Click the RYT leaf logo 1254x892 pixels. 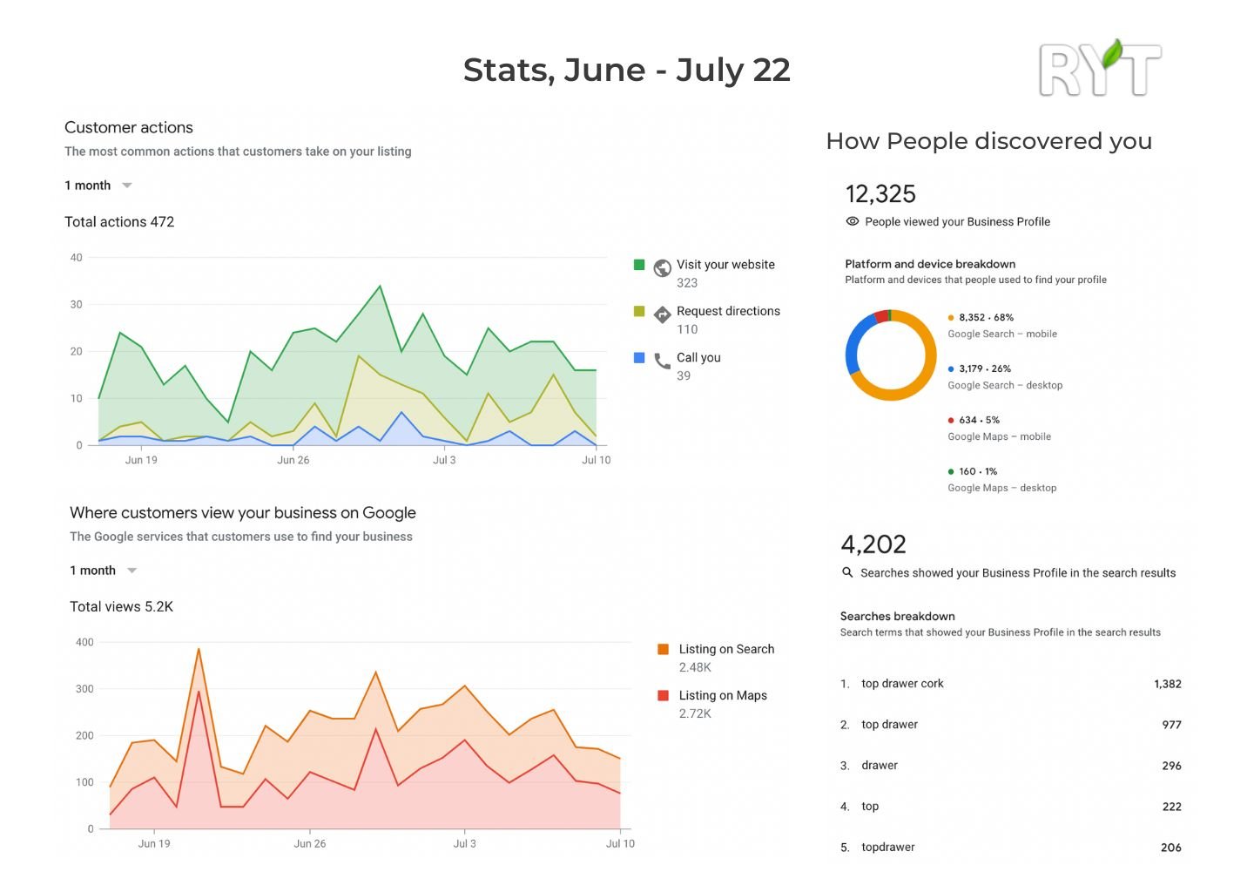(1100, 68)
